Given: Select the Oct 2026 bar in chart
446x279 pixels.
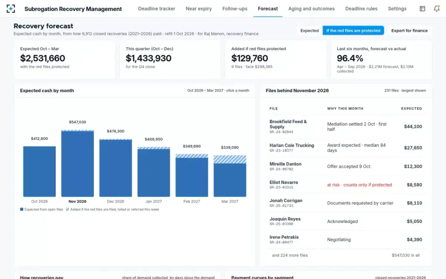Looking at the screenshot, I should 39,171.
